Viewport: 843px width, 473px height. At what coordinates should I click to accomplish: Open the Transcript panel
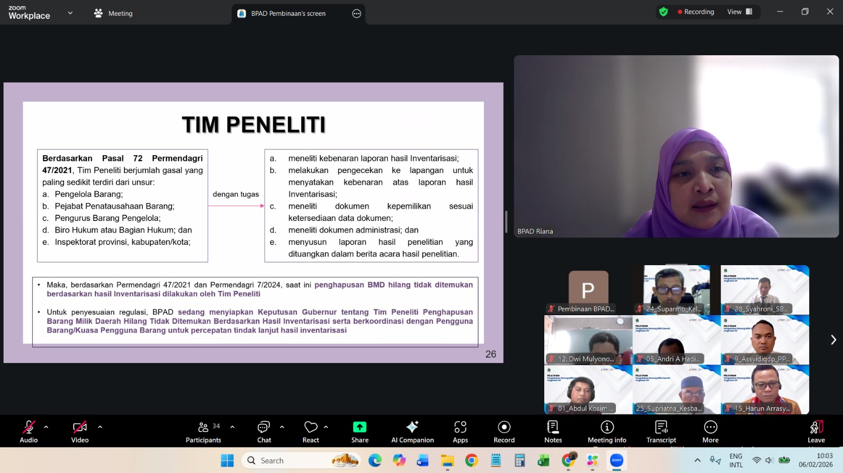point(661,431)
